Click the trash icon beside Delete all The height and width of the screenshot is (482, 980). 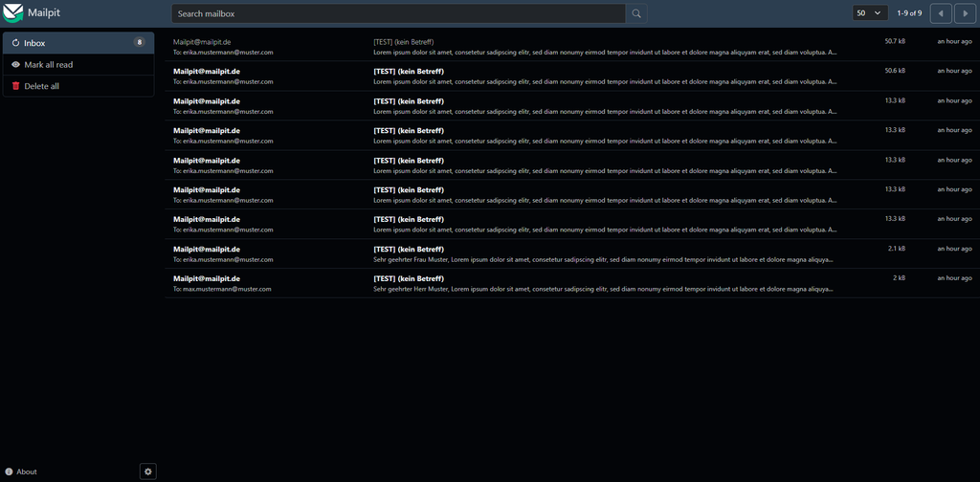pos(15,86)
